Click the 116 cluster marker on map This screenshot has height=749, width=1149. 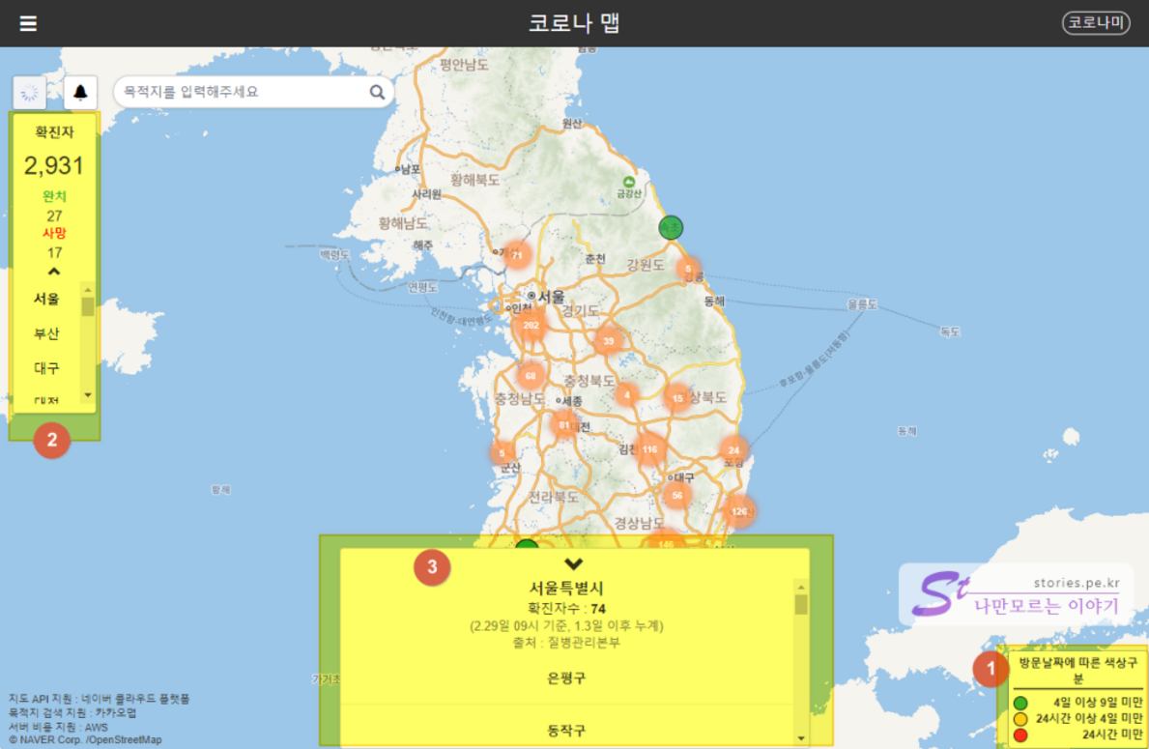(649, 449)
